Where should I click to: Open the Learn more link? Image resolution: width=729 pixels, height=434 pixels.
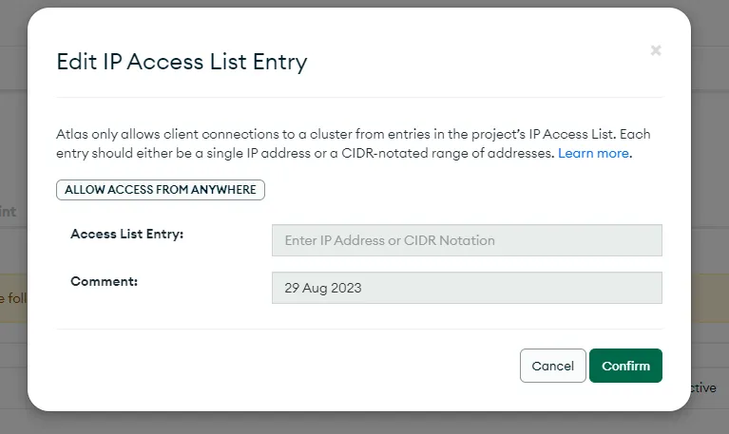(593, 153)
